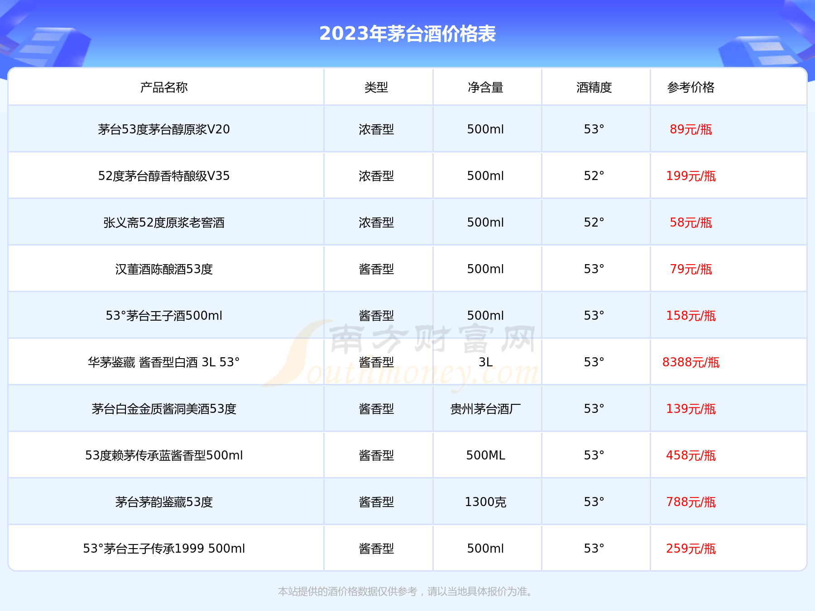Click the price 158元/瓶
815x611 pixels.
691,316
